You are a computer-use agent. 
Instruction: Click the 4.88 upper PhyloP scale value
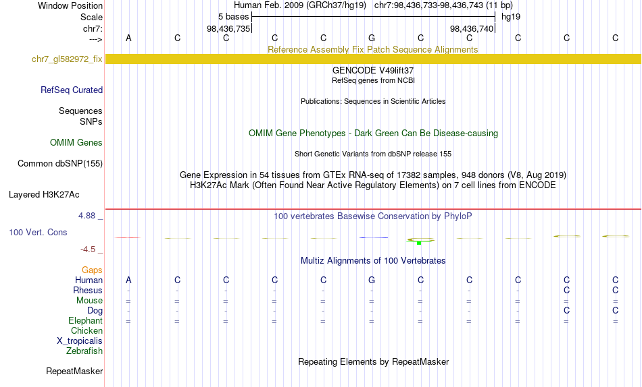(87, 215)
